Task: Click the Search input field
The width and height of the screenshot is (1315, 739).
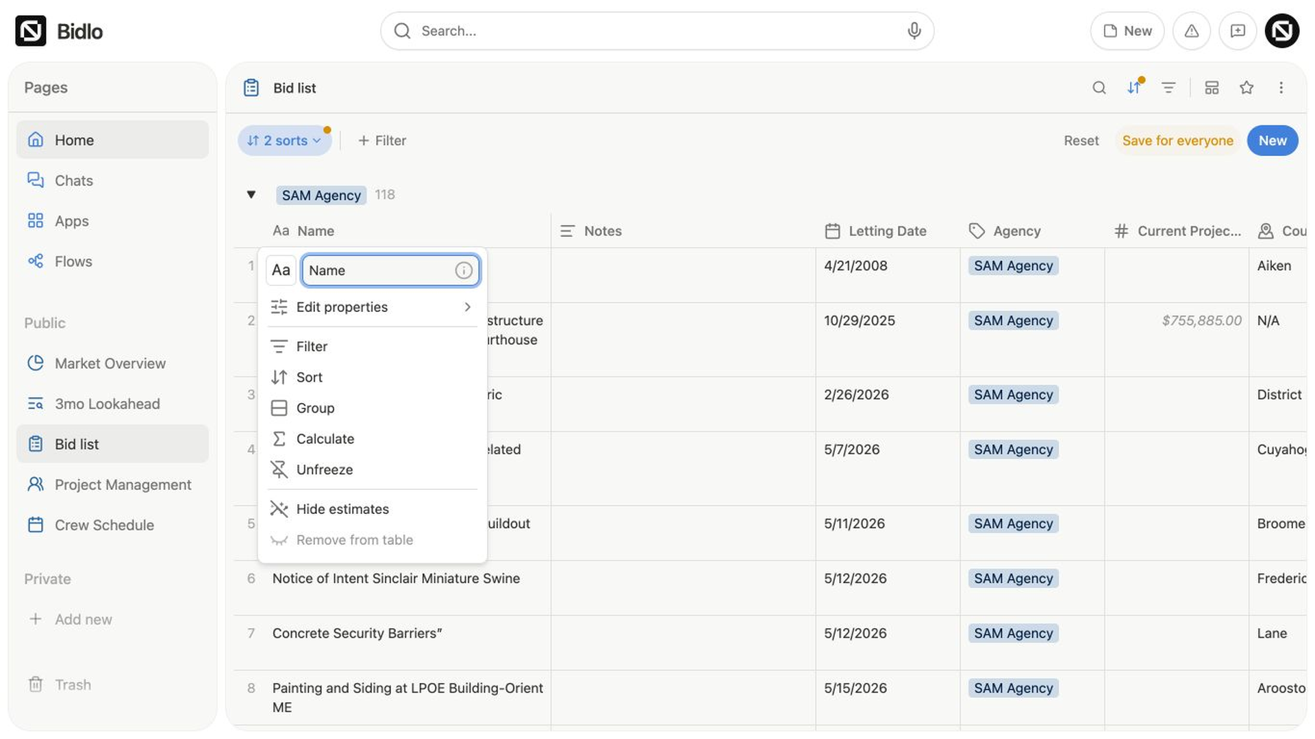Action: (x=657, y=31)
